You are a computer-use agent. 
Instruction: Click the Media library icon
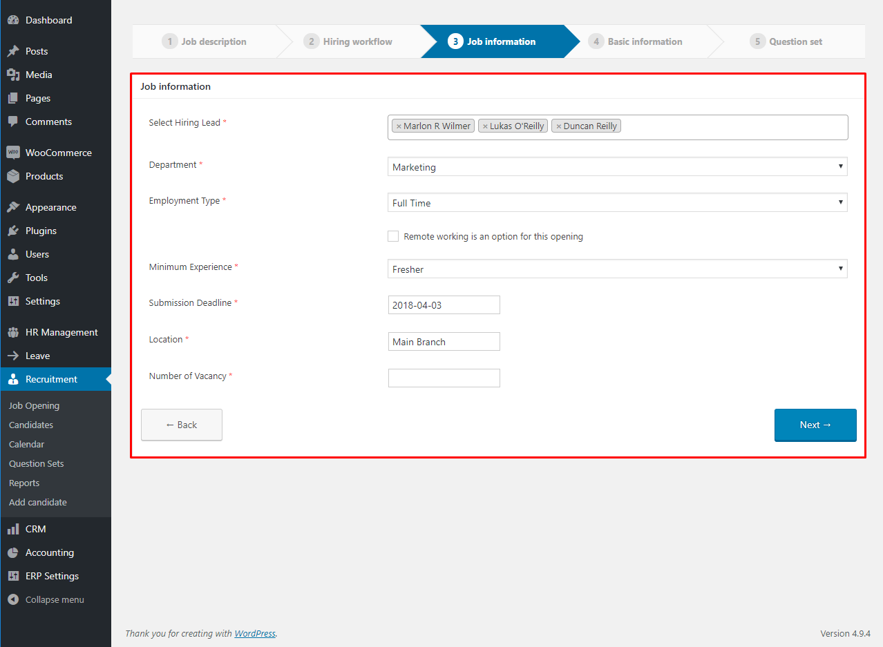click(x=13, y=75)
